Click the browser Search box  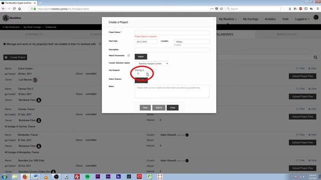click(x=253, y=9)
